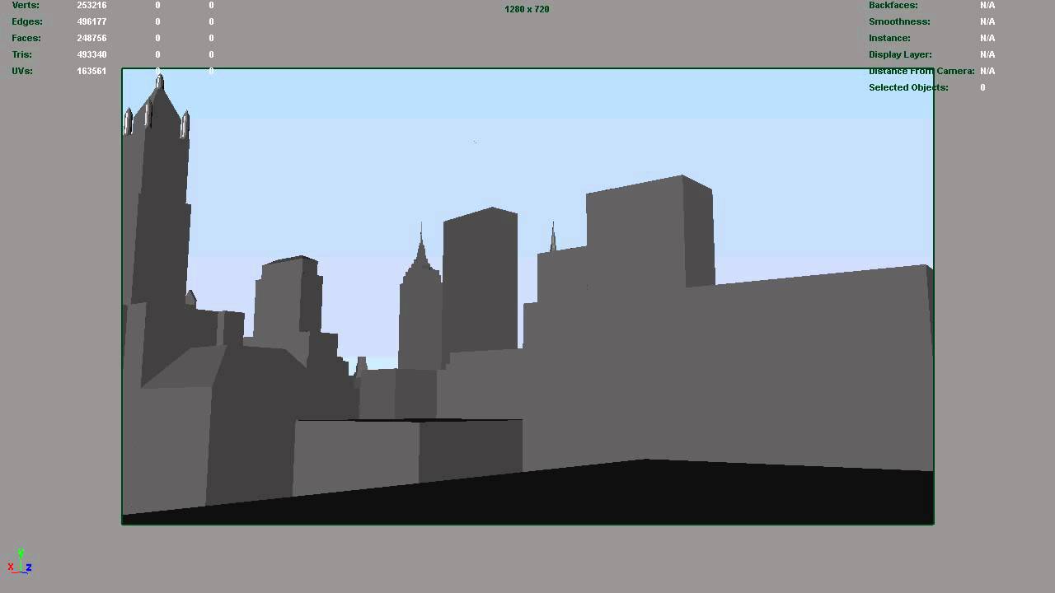1055x593 pixels.
Task: Click the N/A value beside Display Layer
Action: [x=987, y=54]
